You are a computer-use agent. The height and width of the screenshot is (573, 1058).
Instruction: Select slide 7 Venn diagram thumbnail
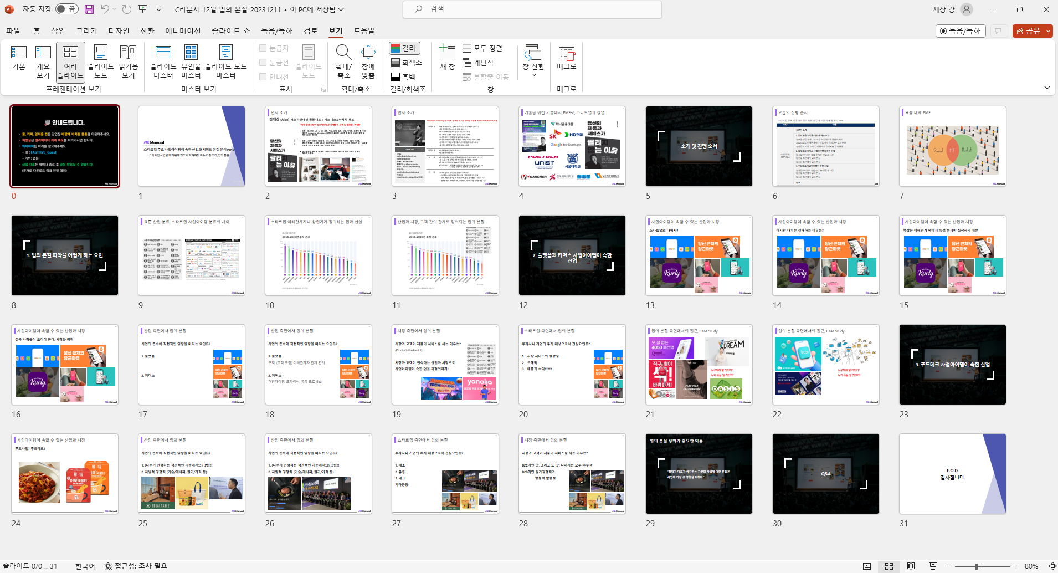point(953,146)
